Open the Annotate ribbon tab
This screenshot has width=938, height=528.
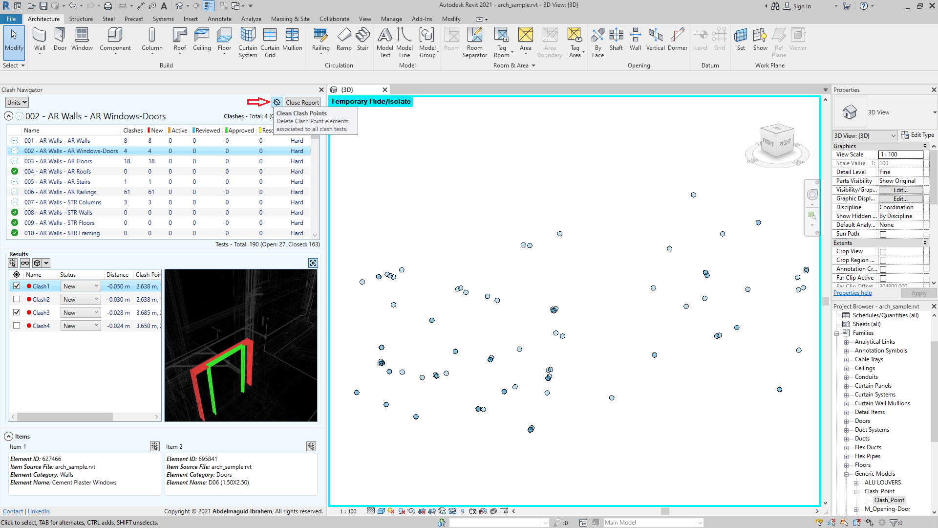219,19
